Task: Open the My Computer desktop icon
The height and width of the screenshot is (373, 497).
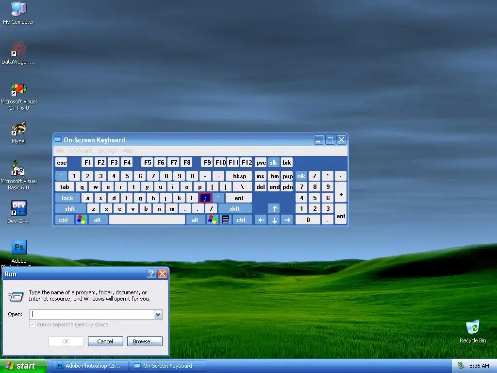Action: coord(18,13)
